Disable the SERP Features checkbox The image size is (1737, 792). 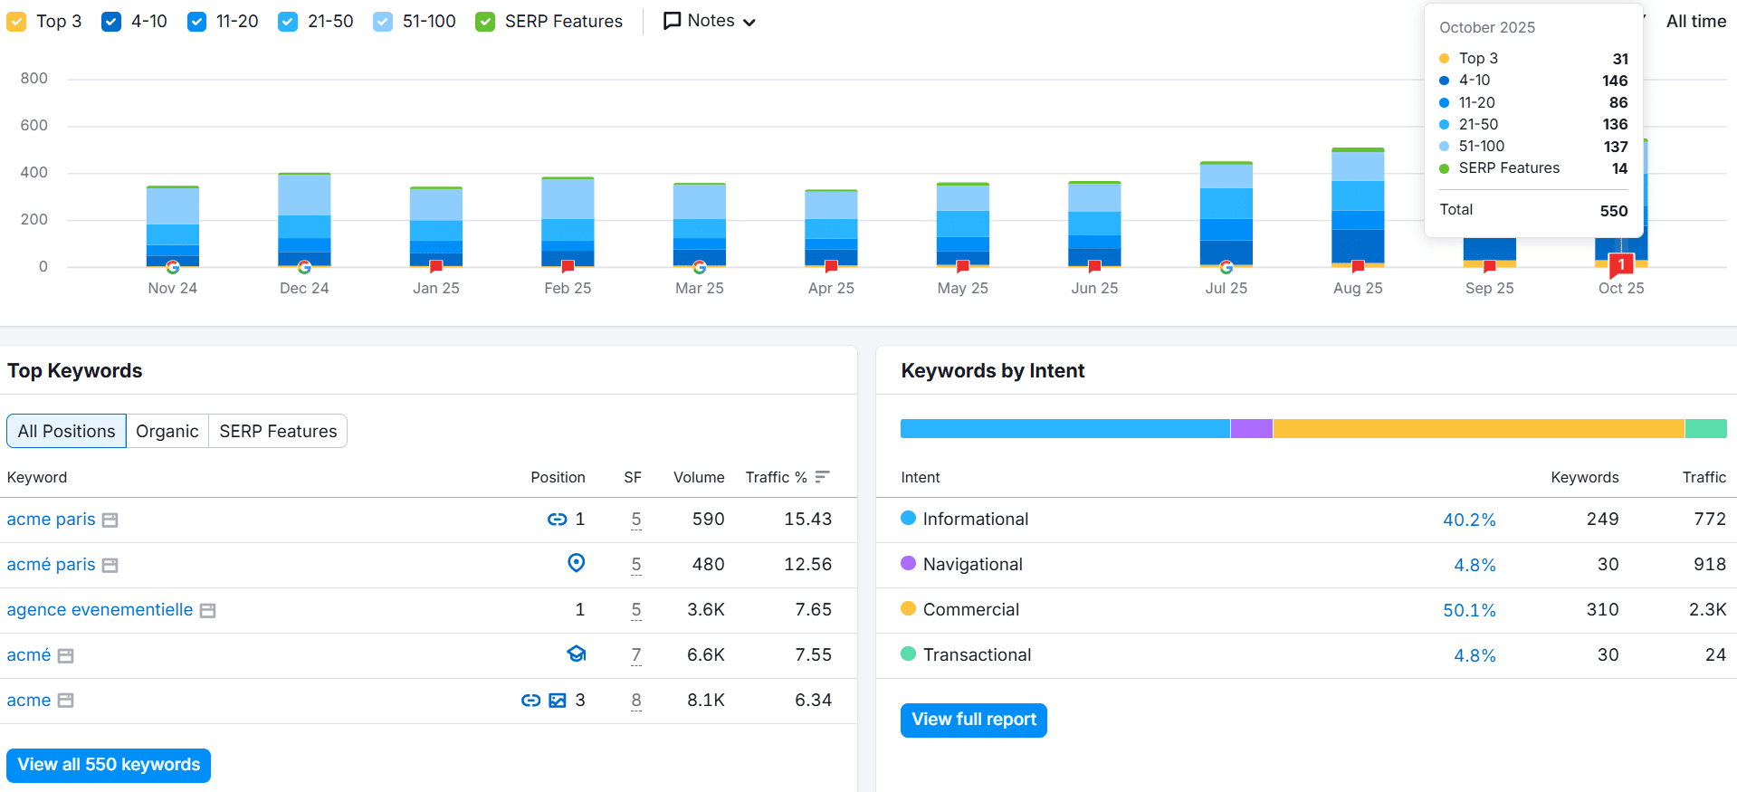485,22
